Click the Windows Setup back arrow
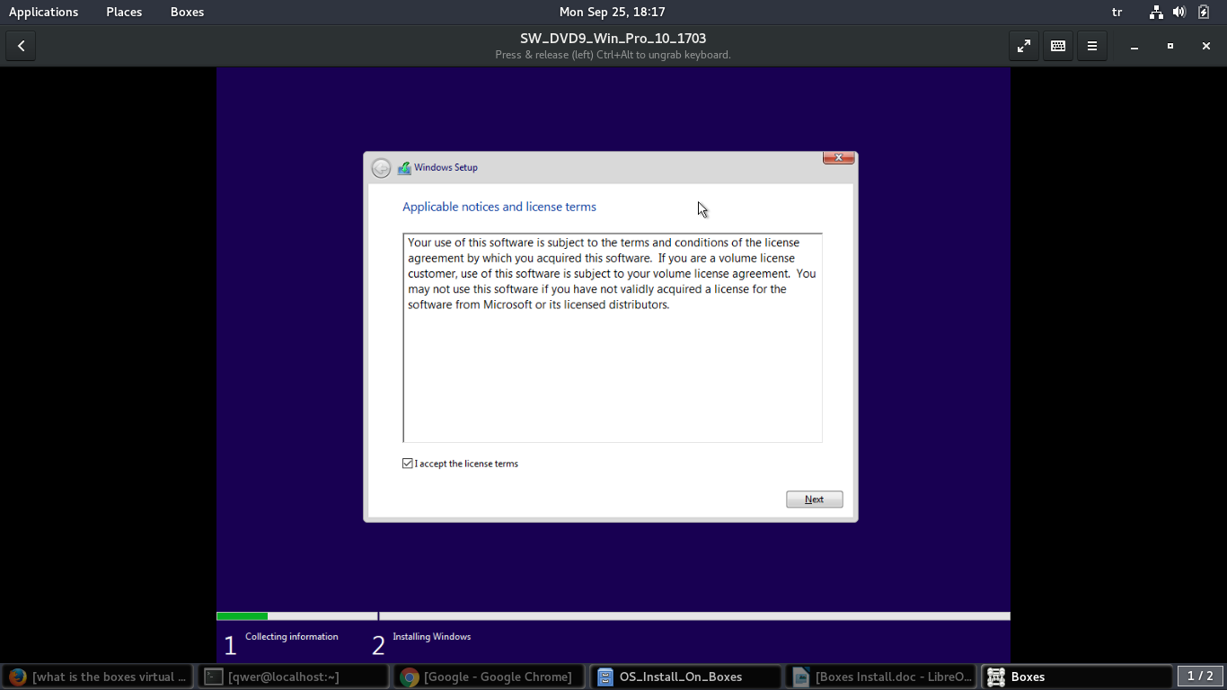1227x690 pixels. 381,168
